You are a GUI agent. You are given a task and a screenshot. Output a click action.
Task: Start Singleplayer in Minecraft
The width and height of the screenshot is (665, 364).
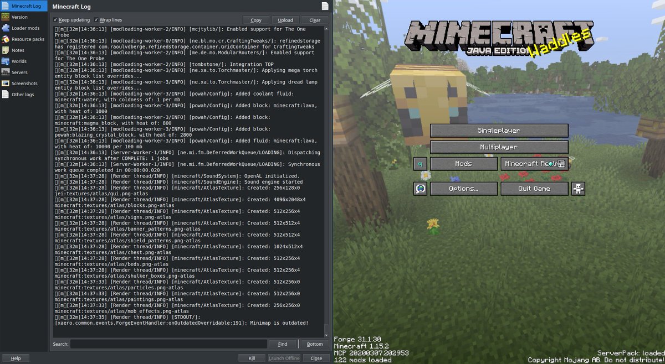pyautogui.click(x=499, y=131)
